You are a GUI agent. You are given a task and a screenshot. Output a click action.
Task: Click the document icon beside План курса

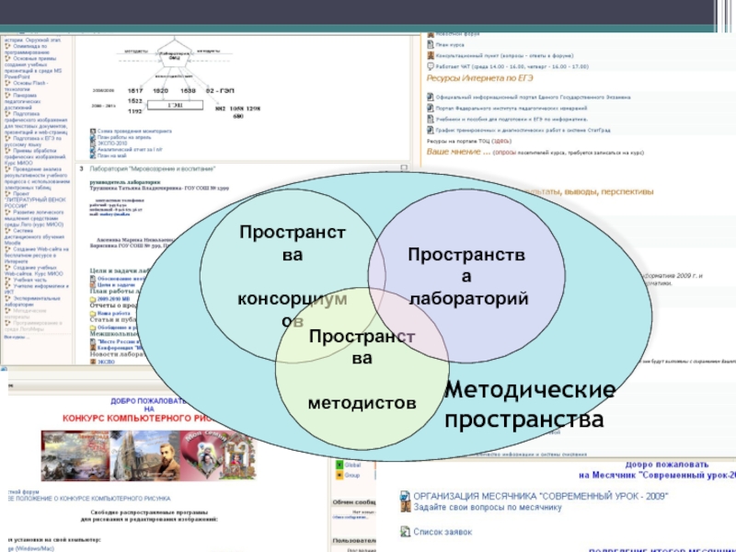tap(429, 42)
